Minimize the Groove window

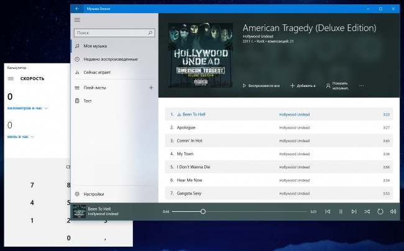point(368,9)
